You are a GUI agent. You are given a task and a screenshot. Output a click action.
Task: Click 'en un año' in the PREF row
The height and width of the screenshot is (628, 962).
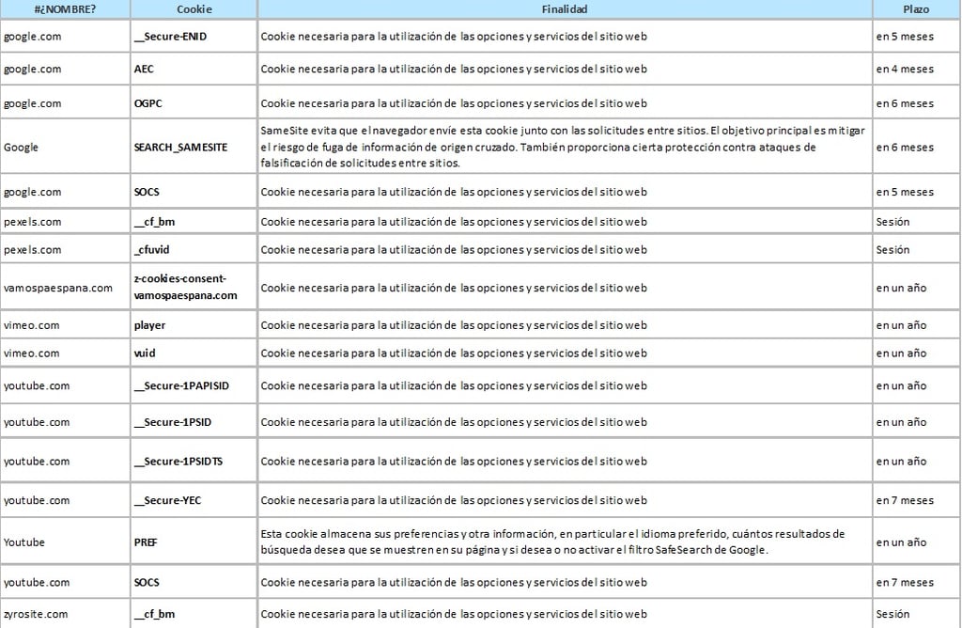pyautogui.click(x=901, y=542)
